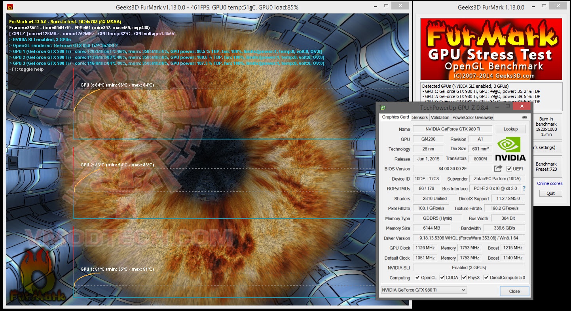Click the Release date Jun 1, 2015
This screenshot has height=311, width=571.
coord(428,159)
